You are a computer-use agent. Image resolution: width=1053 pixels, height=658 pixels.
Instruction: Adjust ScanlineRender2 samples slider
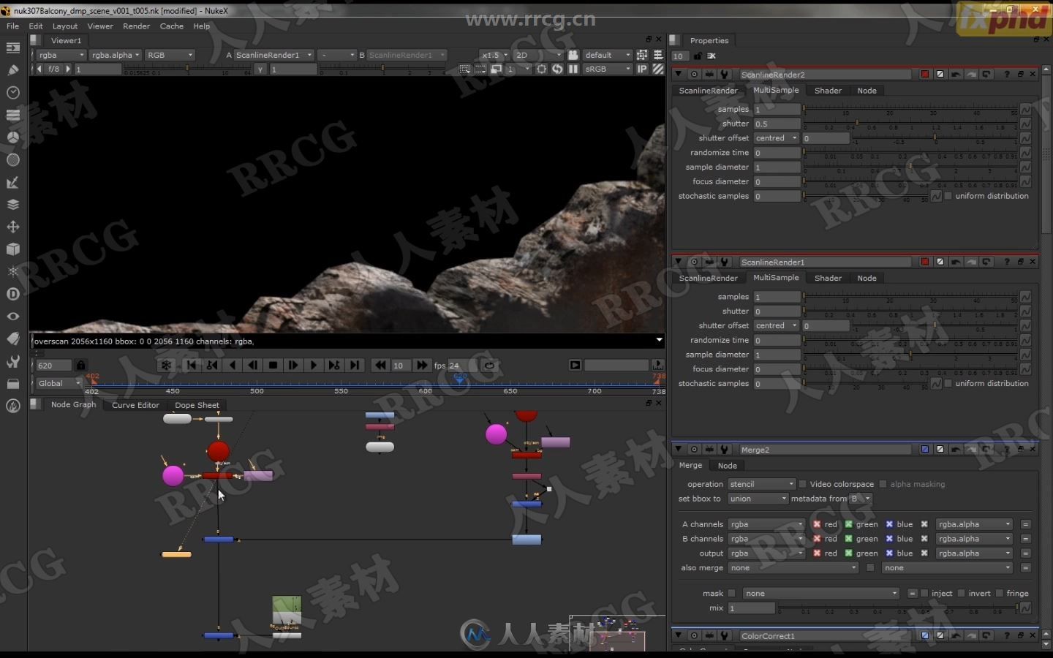click(910, 109)
